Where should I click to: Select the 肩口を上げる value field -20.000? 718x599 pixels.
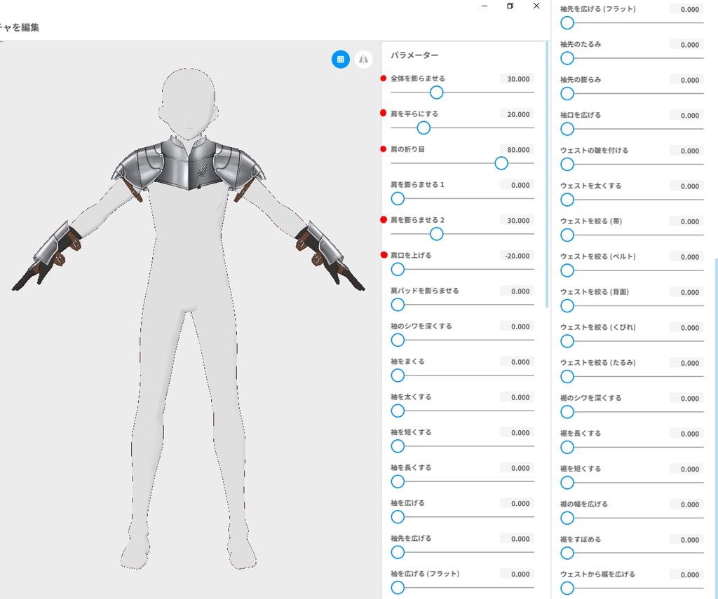[517, 256]
